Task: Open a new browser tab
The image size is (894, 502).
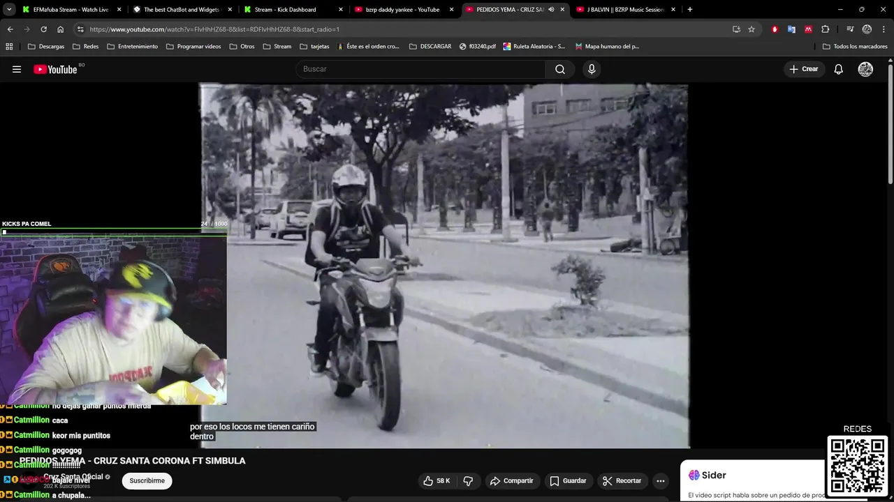Action: tap(690, 10)
